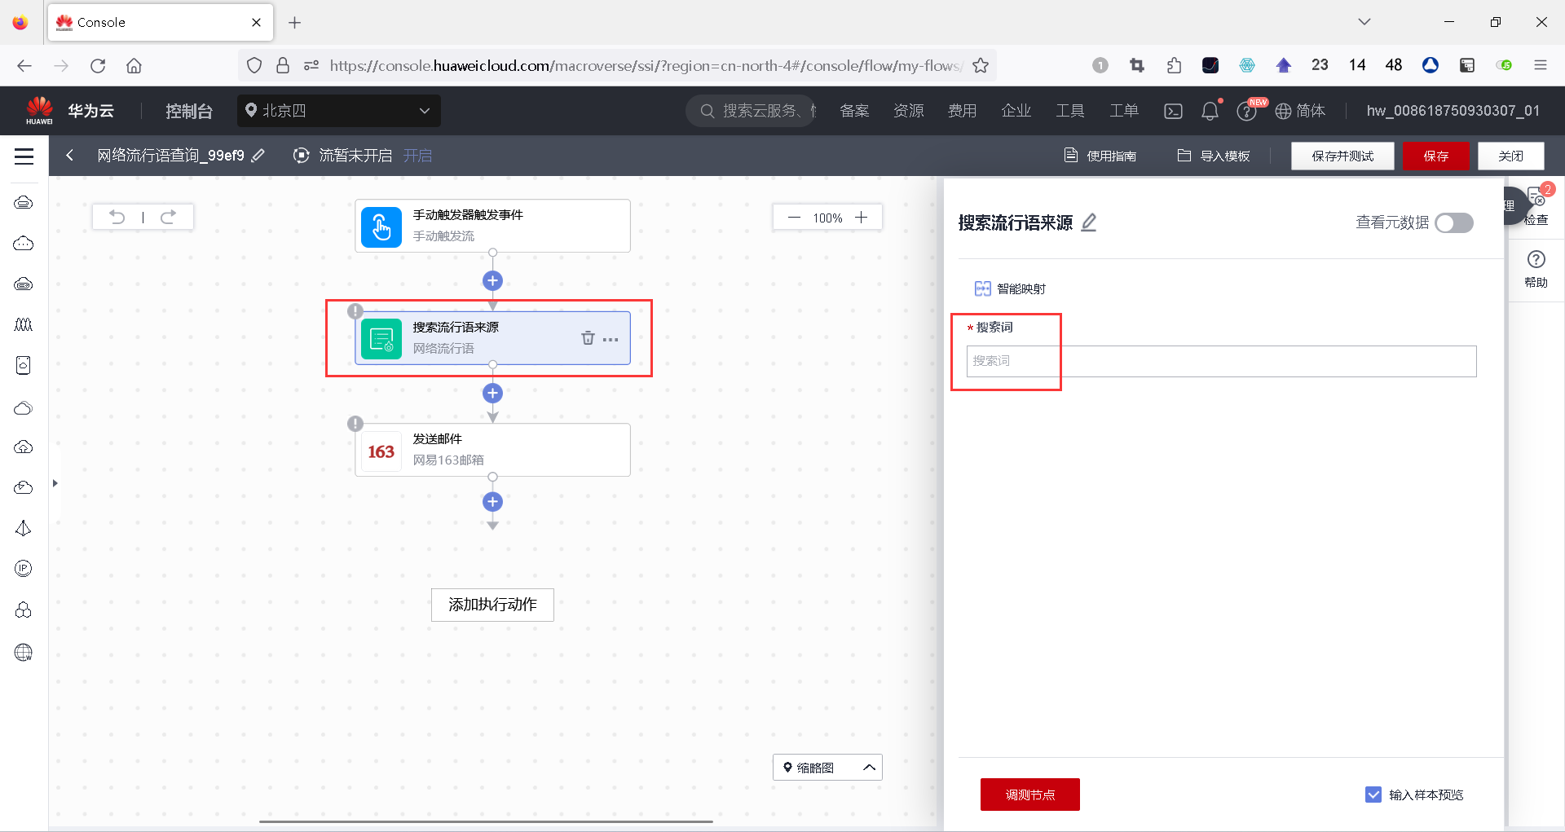The height and width of the screenshot is (832, 1565).
Task: Open the 北京四 region dropdown
Action: (339, 111)
